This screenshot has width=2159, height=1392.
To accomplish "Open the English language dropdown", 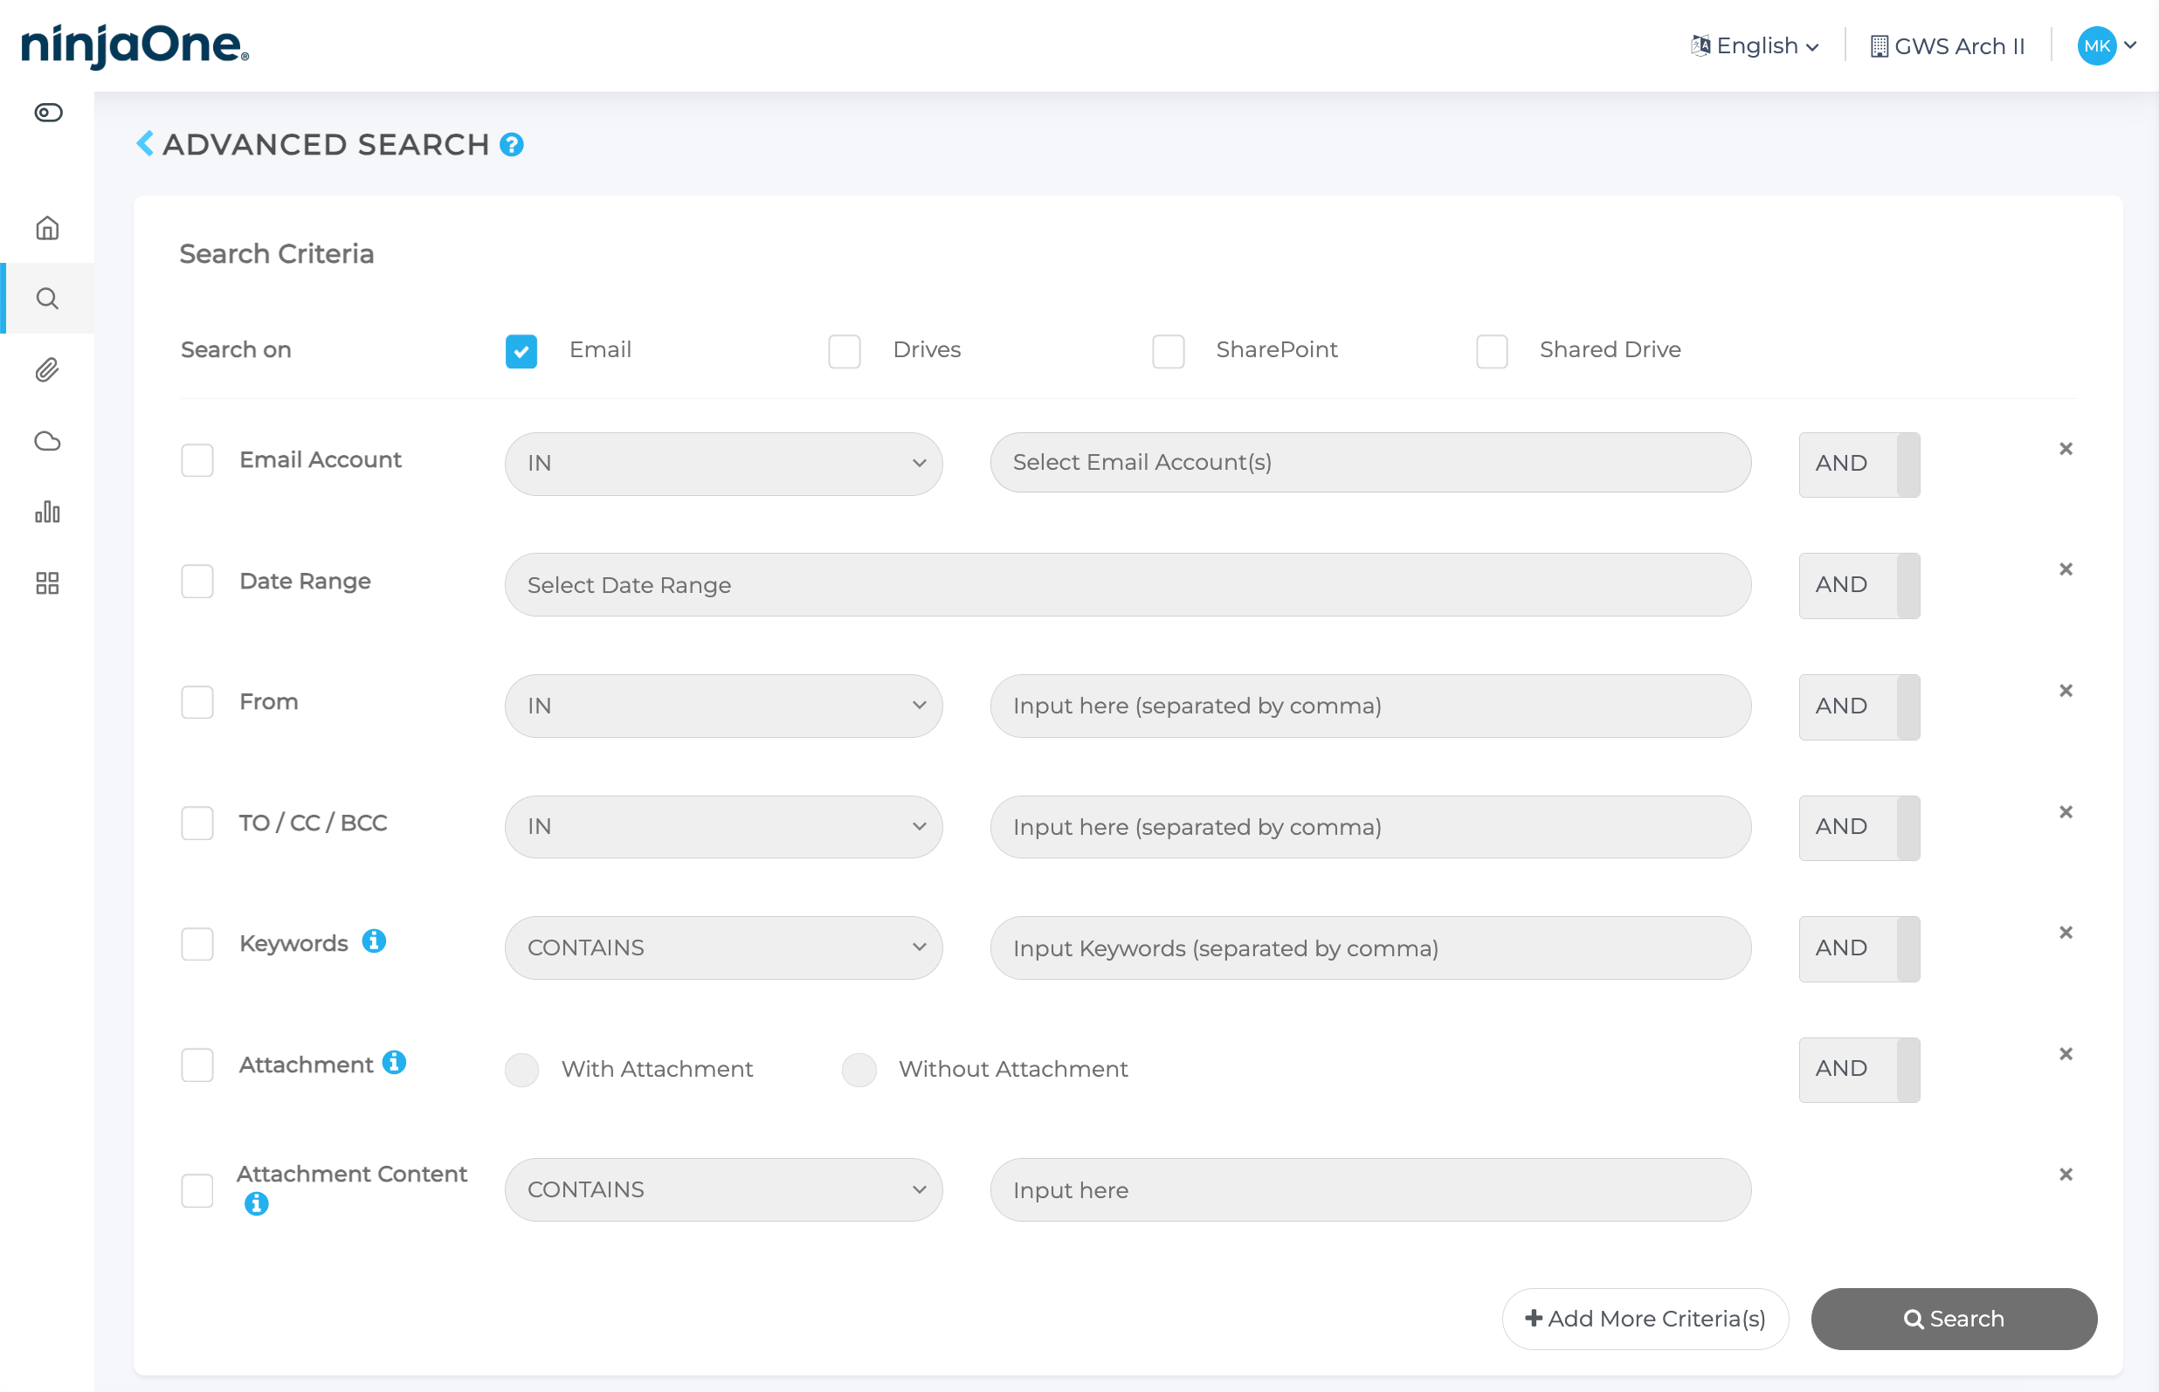I will 1756,45.
